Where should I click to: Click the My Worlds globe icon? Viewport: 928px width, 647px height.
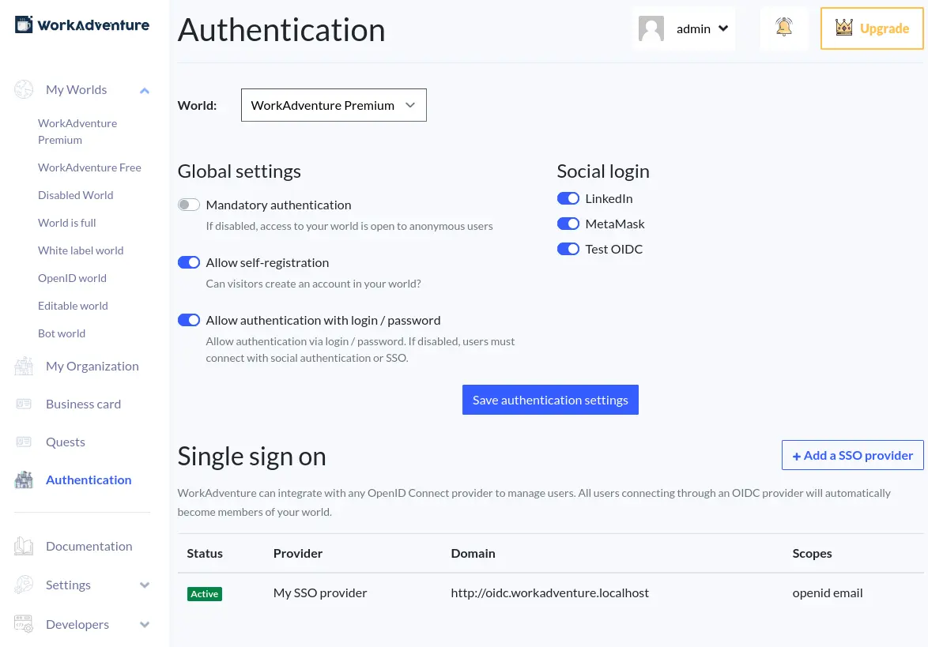tap(24, 89)
